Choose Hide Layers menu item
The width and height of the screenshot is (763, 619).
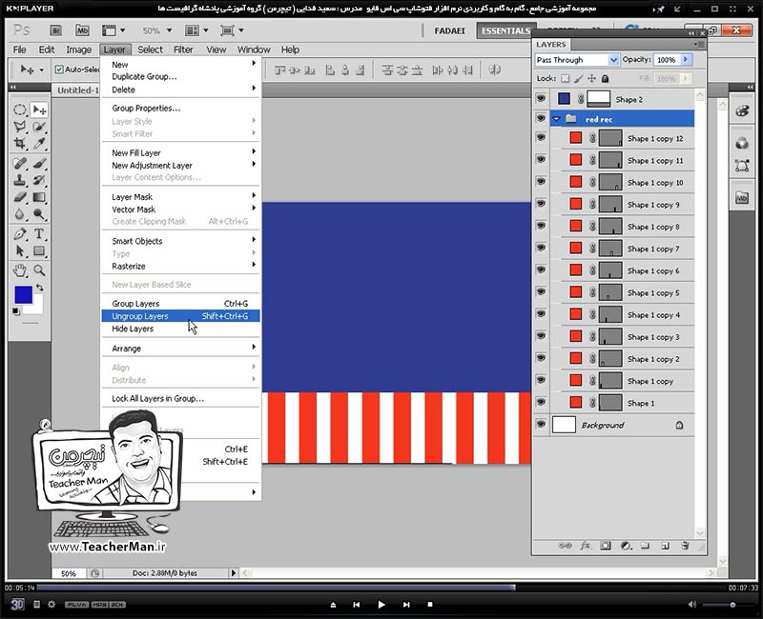pyautogui.click(x=180, y=329)
